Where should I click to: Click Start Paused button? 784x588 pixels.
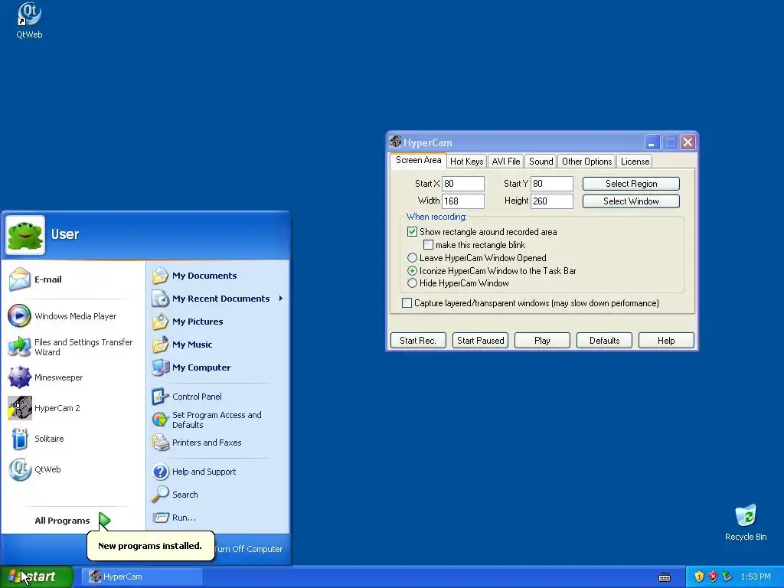pyautogui.click(x=480, y=341)
